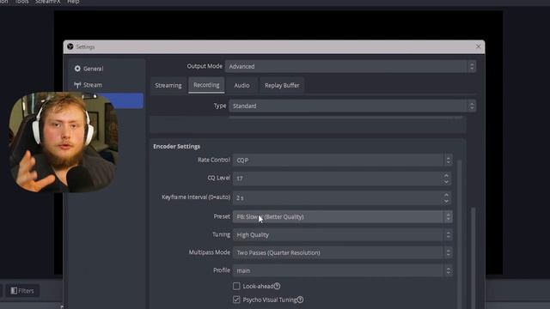Switch to the Replay Buffer tab

pyautogui.click(x=282, y=86)
